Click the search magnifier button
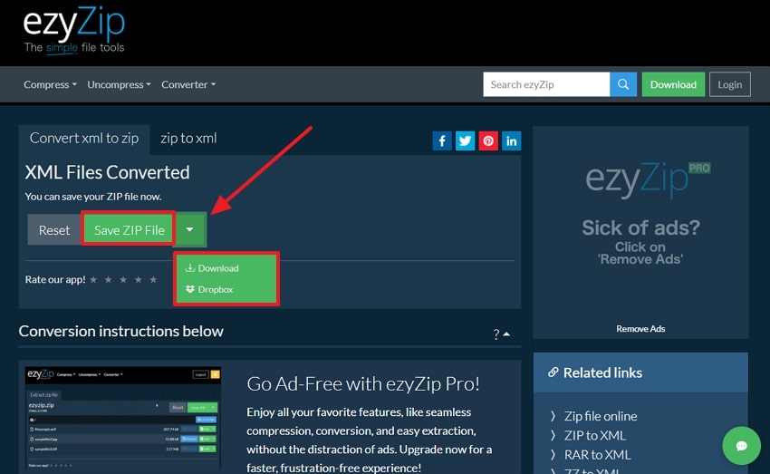 [x=623, y=84]
